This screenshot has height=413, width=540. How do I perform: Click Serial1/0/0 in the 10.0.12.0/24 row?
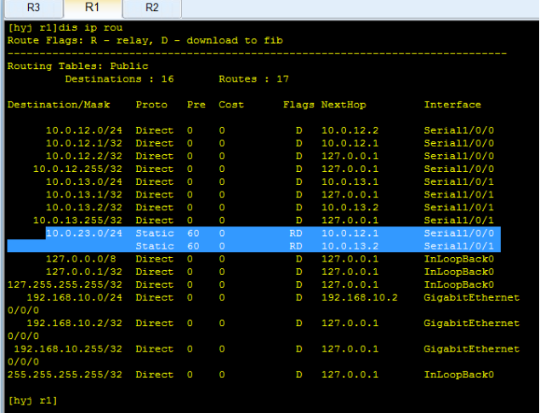[x=458, y=130]
